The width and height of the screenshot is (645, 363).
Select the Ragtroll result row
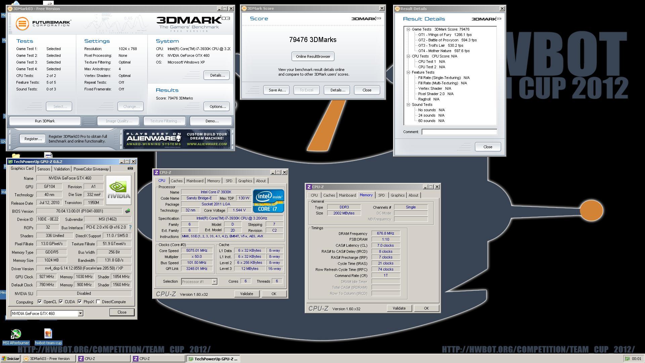click(429, 99)
